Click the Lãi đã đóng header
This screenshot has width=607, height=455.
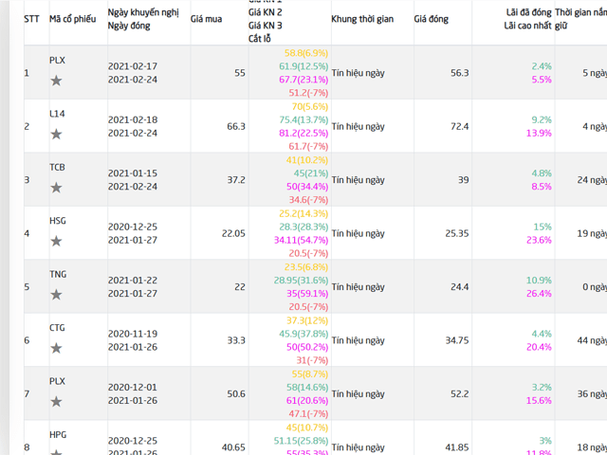click(x=528, y=12)
